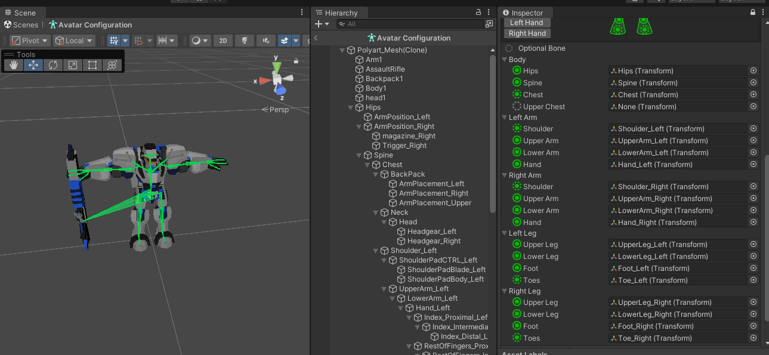Click the Hierarchy vertical scrollbar
The width and height of the screenshot is (769, 355).
tap(493, 135)
